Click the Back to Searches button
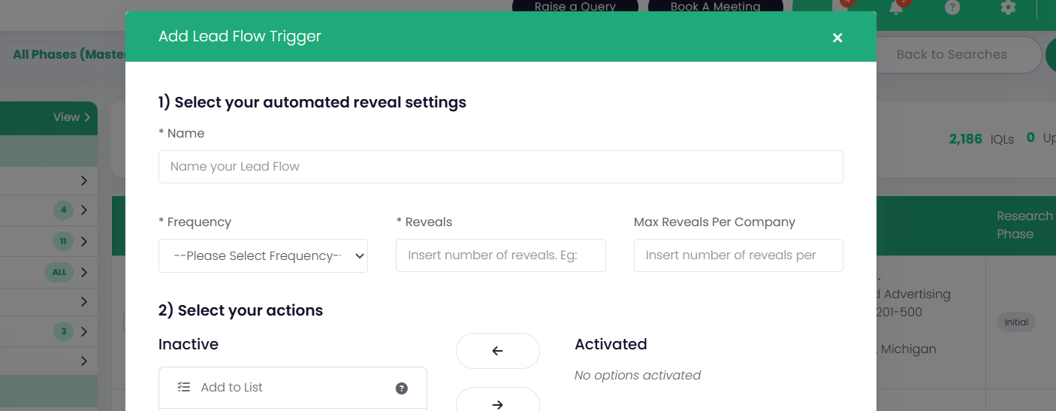The image size is (1056, 411). [952, 54]
